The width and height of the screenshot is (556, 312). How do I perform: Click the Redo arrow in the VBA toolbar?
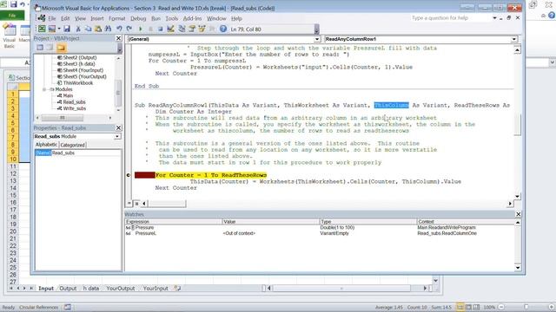(x=129, y=29)
